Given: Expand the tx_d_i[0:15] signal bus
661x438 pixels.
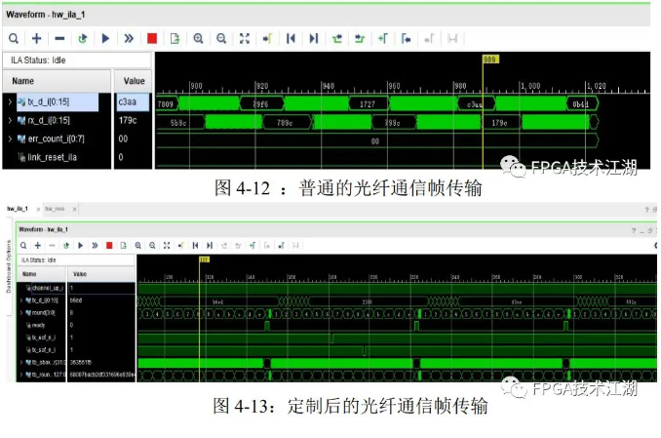Looking at the screenshot, I should click(x=10, y=101).
